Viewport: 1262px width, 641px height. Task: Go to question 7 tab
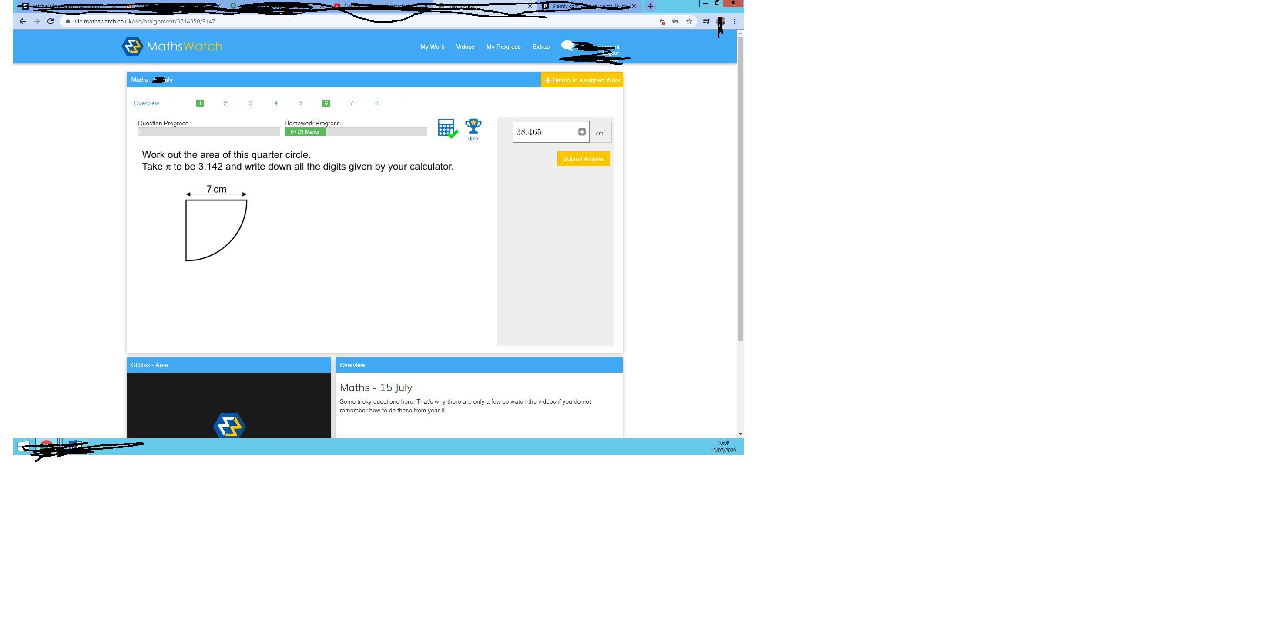[351, 103]
